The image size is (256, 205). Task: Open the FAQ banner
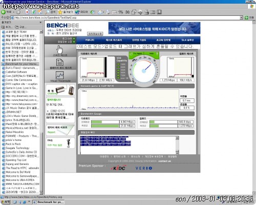60,143
